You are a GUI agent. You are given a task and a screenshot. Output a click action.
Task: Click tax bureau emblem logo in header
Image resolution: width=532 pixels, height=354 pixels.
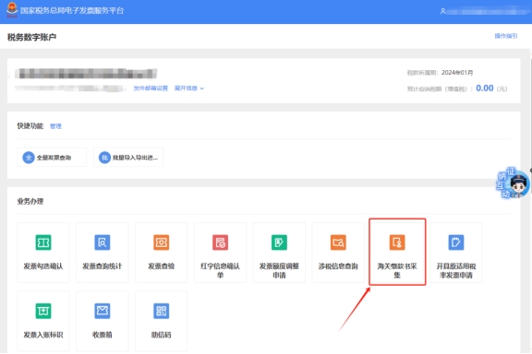pos(12,9)
